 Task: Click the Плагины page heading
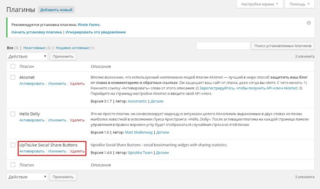21,10
